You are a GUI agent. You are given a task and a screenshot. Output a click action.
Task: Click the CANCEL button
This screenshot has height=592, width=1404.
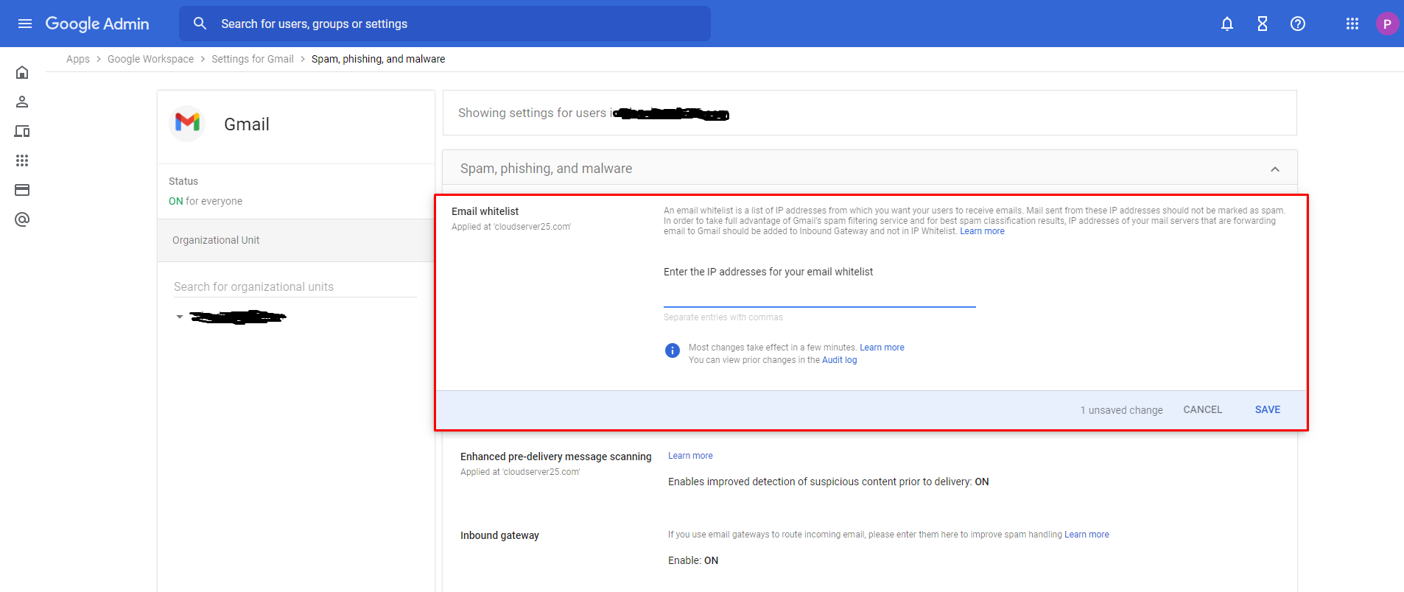(1203, 409)
